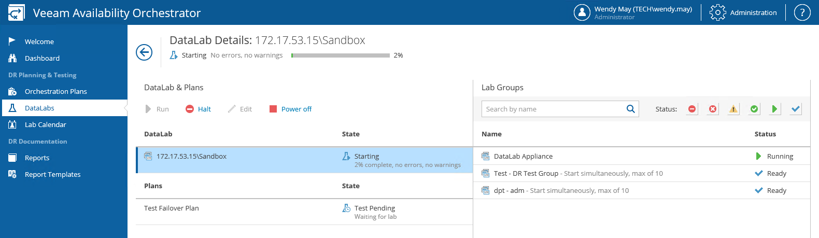Click the Administration gear icon
This screenshot has width=819, height=238.
[x=717, y=12]
